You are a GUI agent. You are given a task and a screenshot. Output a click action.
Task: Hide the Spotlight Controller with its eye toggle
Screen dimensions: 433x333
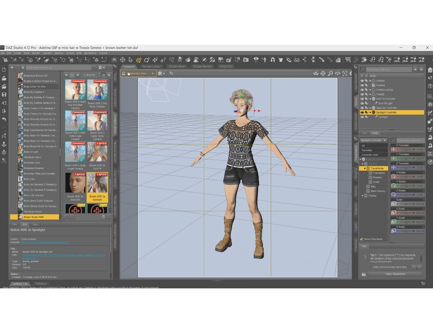362,112
